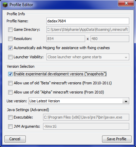Click the Minecraft grass block icon
Screen dimensions: 136x147
point(5,5)
